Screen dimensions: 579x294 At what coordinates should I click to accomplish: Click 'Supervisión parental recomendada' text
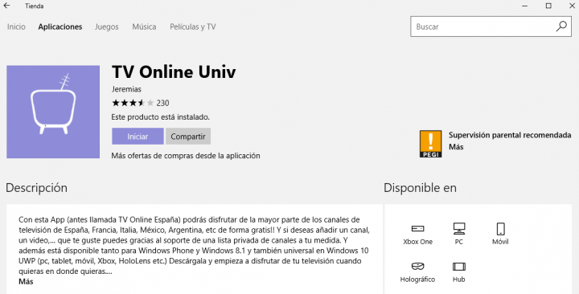[510, 135]
